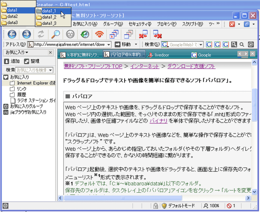The image size is (260, 212).
Task: Open the セキュリティ menu
Action: click(140, 24)
